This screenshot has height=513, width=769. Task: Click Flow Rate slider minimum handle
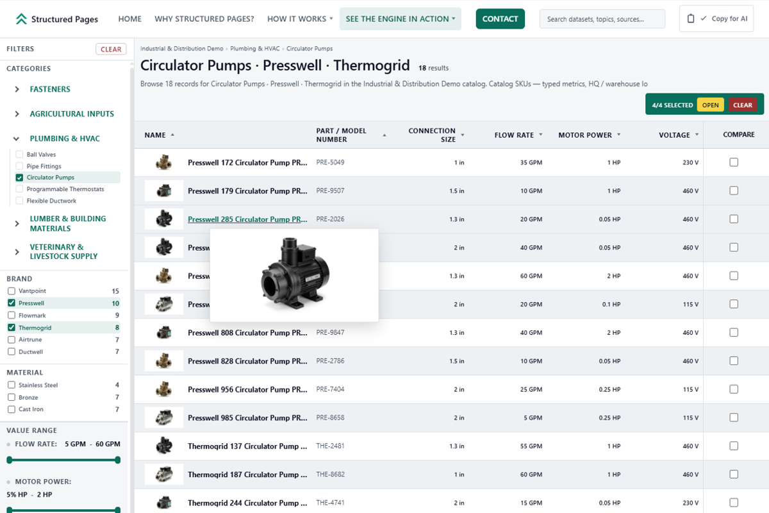10,460
